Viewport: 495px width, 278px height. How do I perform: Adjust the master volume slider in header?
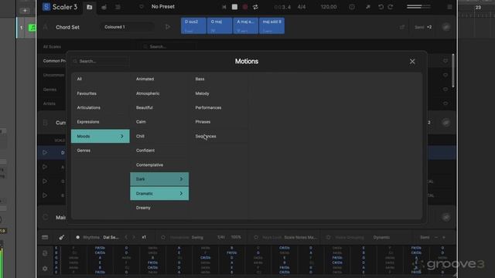418,7
